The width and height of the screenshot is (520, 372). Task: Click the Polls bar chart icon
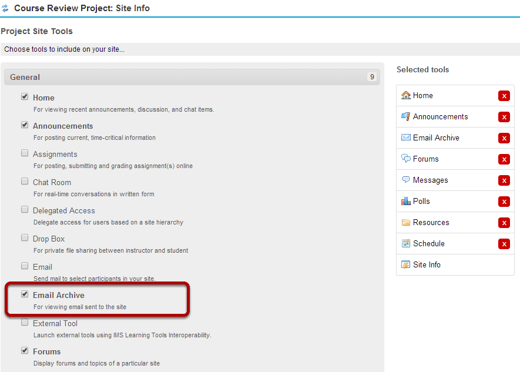(x=405, y=201)
